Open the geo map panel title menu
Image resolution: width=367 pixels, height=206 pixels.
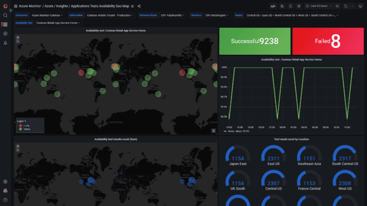coord(116,31)
